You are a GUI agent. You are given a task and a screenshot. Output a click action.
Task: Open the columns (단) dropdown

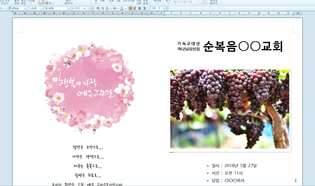50,3
